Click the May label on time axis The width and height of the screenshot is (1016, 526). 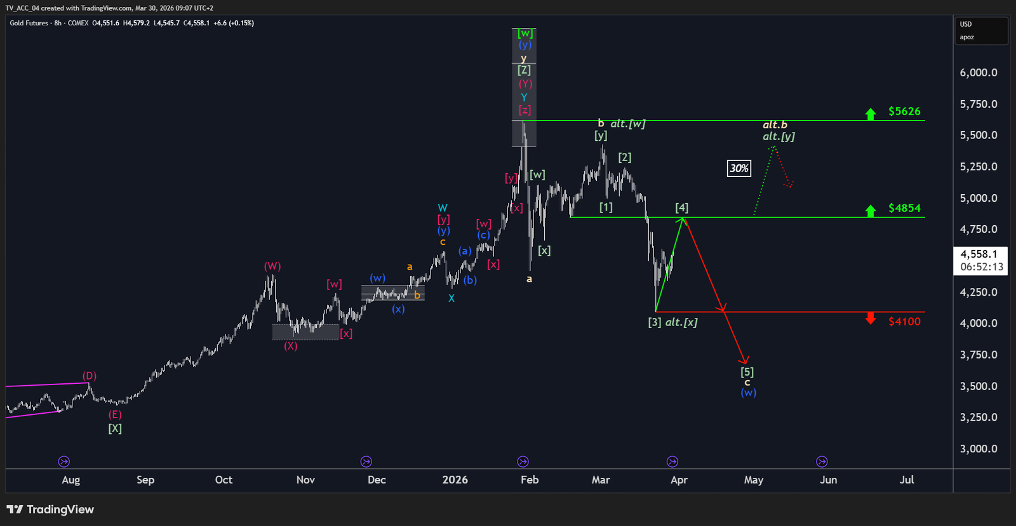click(753, 480)
